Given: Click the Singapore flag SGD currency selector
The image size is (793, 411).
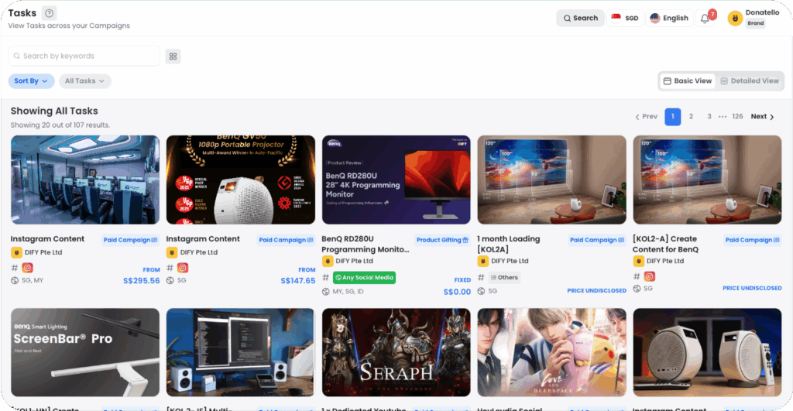Looking at the screenshot, I should pyautogui.click(x=625, y=19).
